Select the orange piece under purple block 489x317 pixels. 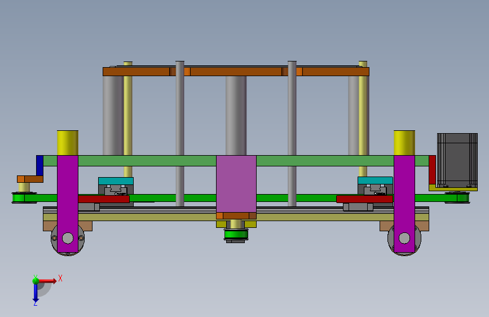pos(236,215)
